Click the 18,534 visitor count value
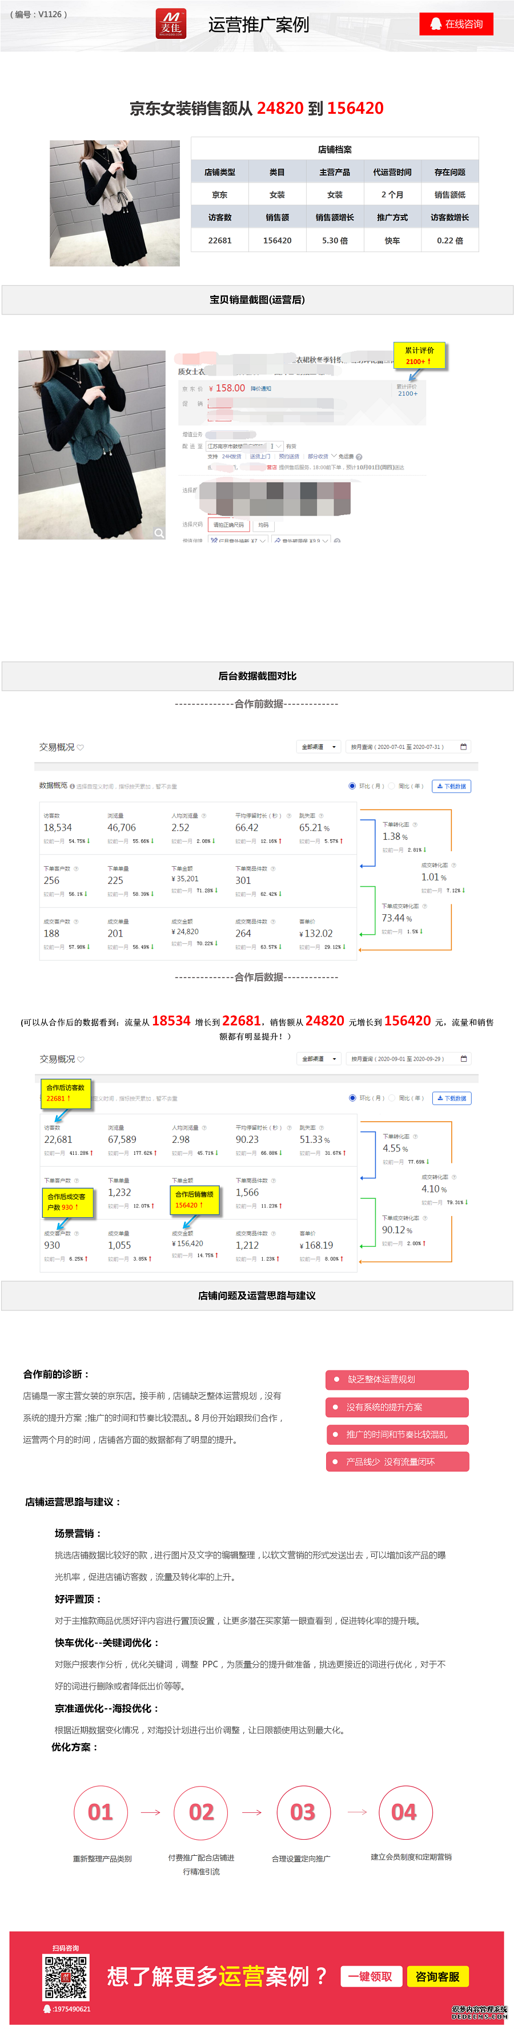Screen dimensions: 514x2025 click(x=58, y=828)
